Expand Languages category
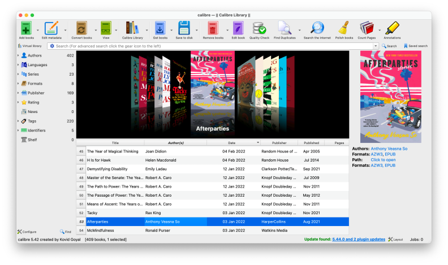Viewport: 448px width, 265px height. coord(18,65)
